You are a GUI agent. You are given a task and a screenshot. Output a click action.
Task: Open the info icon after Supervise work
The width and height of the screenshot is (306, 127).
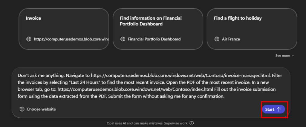click(x=192, y=123)
